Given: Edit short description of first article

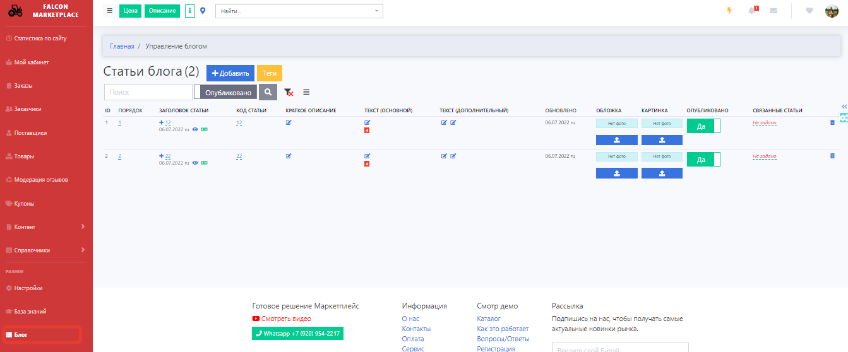Looking at the screenshot, I should [289, 122].
